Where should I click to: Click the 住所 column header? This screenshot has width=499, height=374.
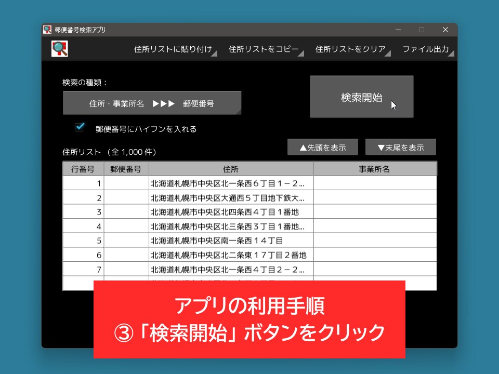(x=231, y=169)
